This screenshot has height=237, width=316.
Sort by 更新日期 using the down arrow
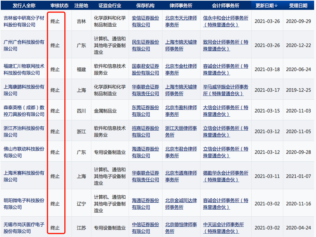276,6
